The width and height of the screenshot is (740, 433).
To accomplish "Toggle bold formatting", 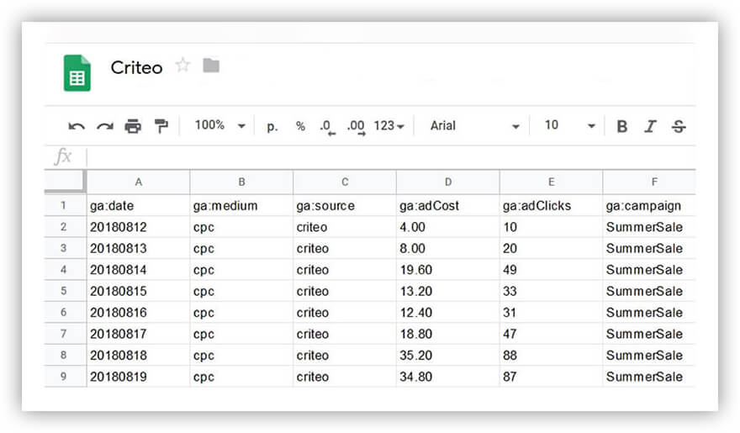I will (x=622, y=126).
